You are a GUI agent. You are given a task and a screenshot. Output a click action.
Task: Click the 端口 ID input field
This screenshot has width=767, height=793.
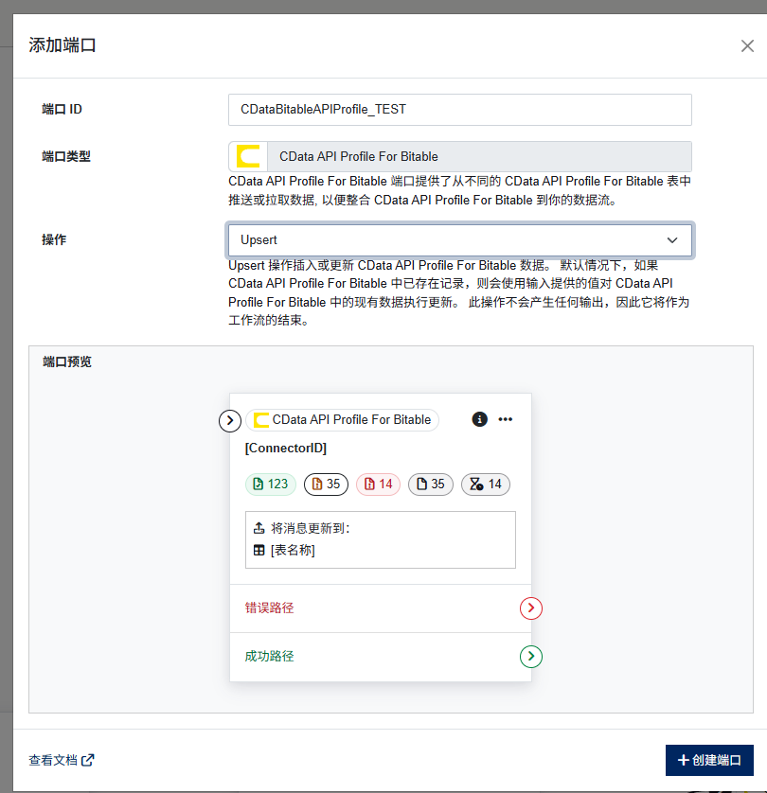[460, 110]
